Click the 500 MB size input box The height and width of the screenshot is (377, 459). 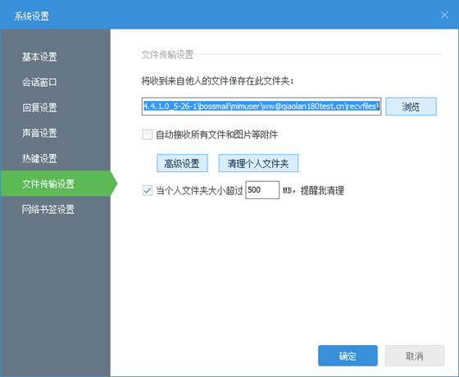tap(262, 190)
